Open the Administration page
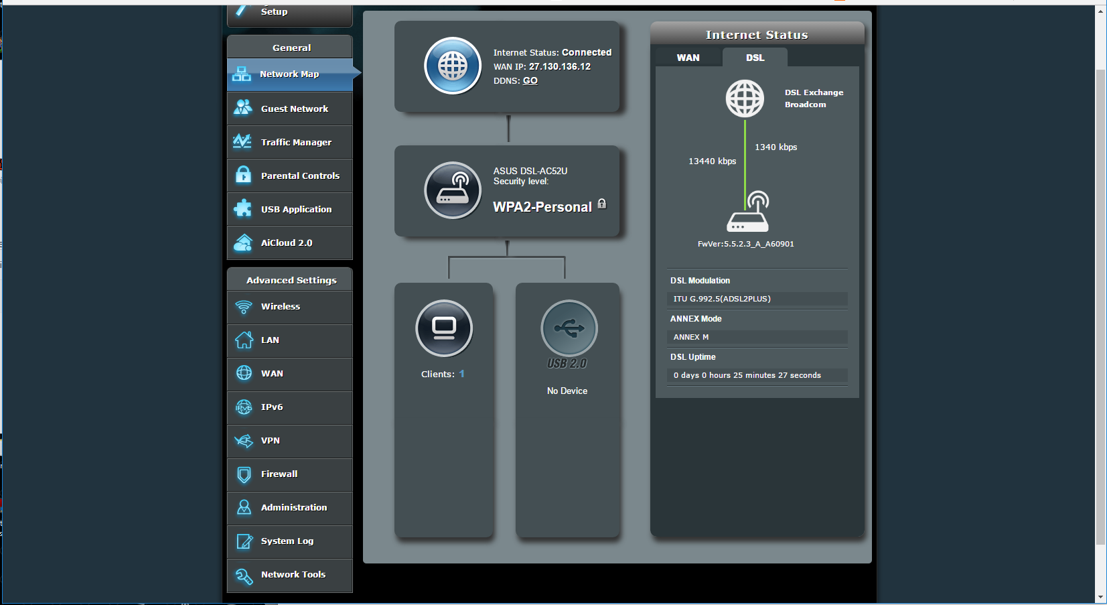This screenshot has height=605, width=1107. 290,508
